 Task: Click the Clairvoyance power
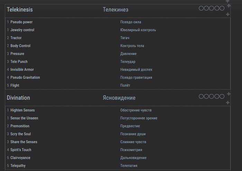tap(20, 158)
